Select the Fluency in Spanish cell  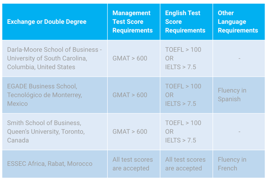[239, 95]
